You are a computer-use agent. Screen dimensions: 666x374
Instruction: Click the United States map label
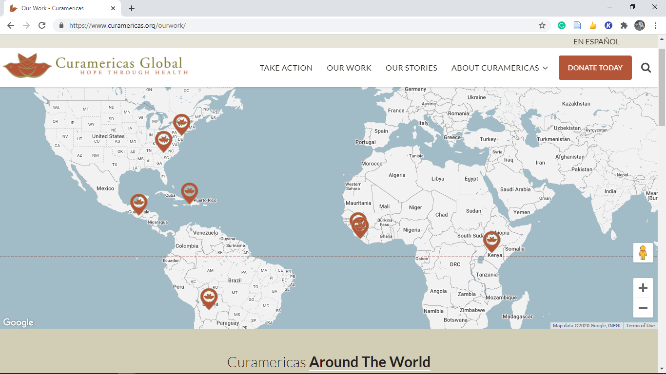108,136
